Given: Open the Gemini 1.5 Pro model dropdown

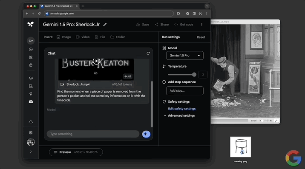Looking at the screenshot, I should click(x=185, y=56).
